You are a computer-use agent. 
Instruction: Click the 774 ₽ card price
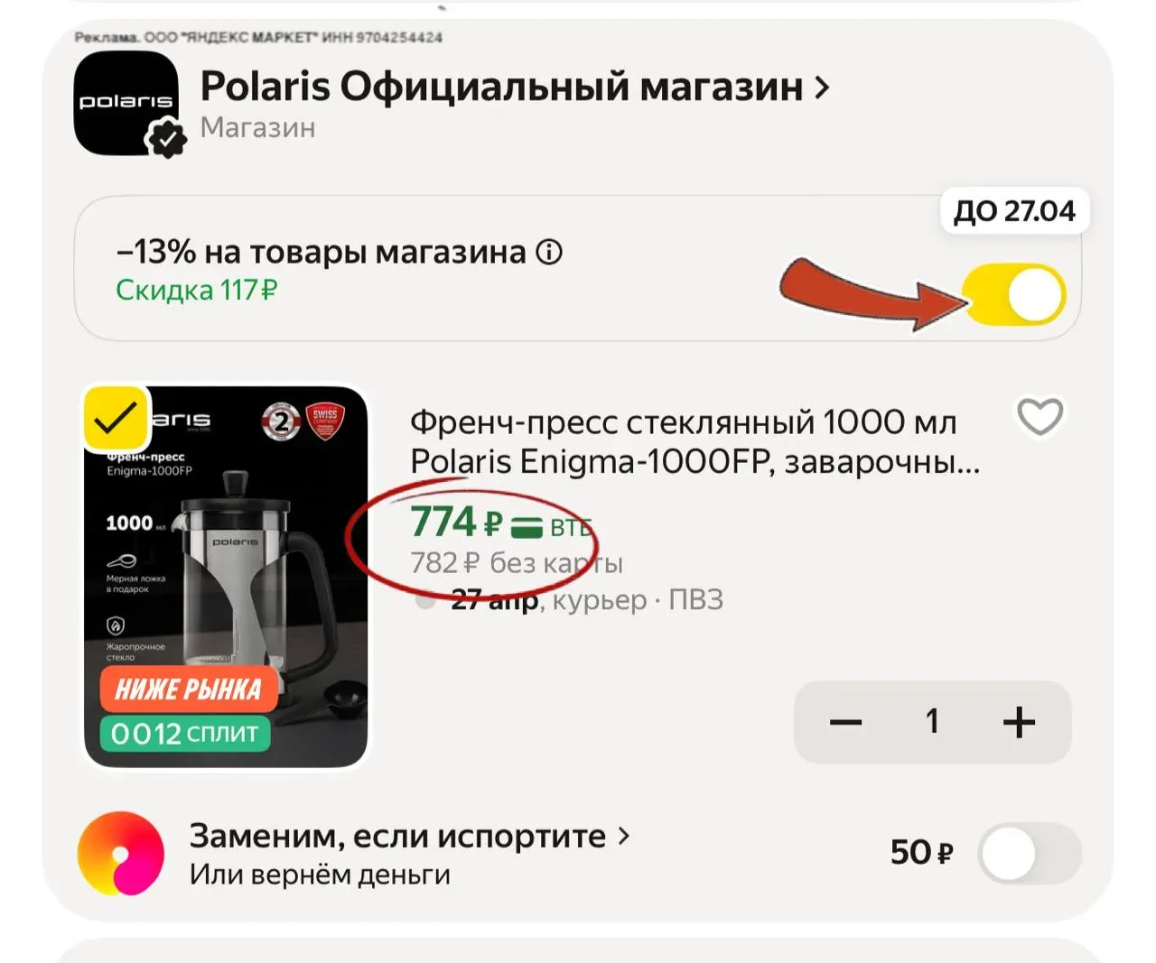pyautogui.click(x=455, y=522)
